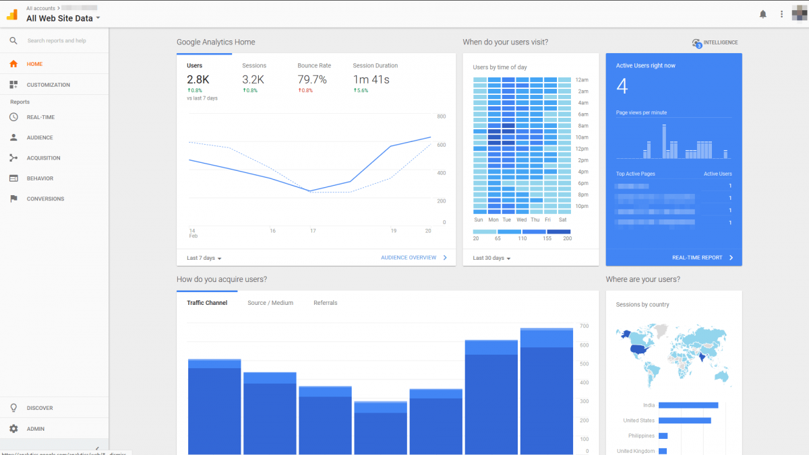Open the notifications bell
Viewport: 809px width, 455px height.
[x=763, y=14]
